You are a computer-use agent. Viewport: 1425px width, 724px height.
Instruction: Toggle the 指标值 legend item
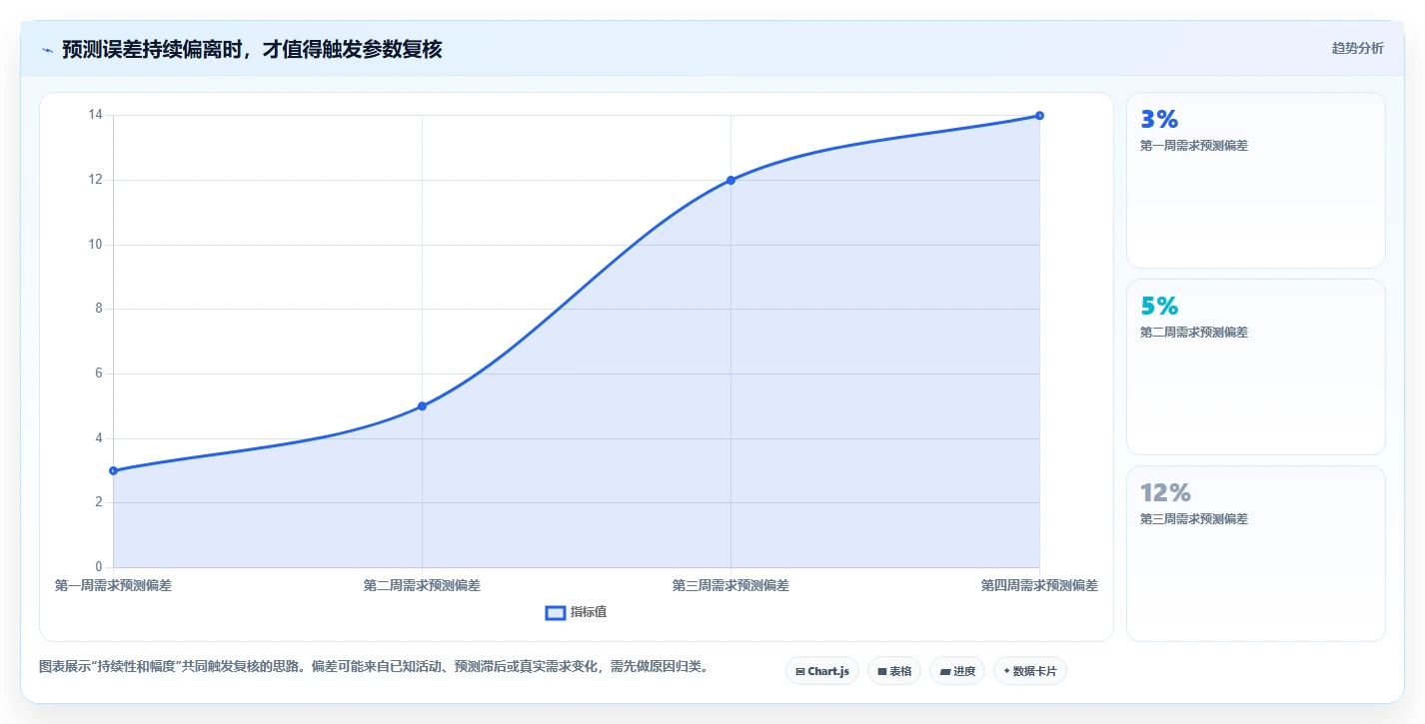coord(576,612)
